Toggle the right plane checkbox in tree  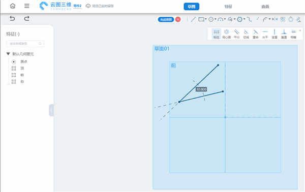click(x=14, y=82)
